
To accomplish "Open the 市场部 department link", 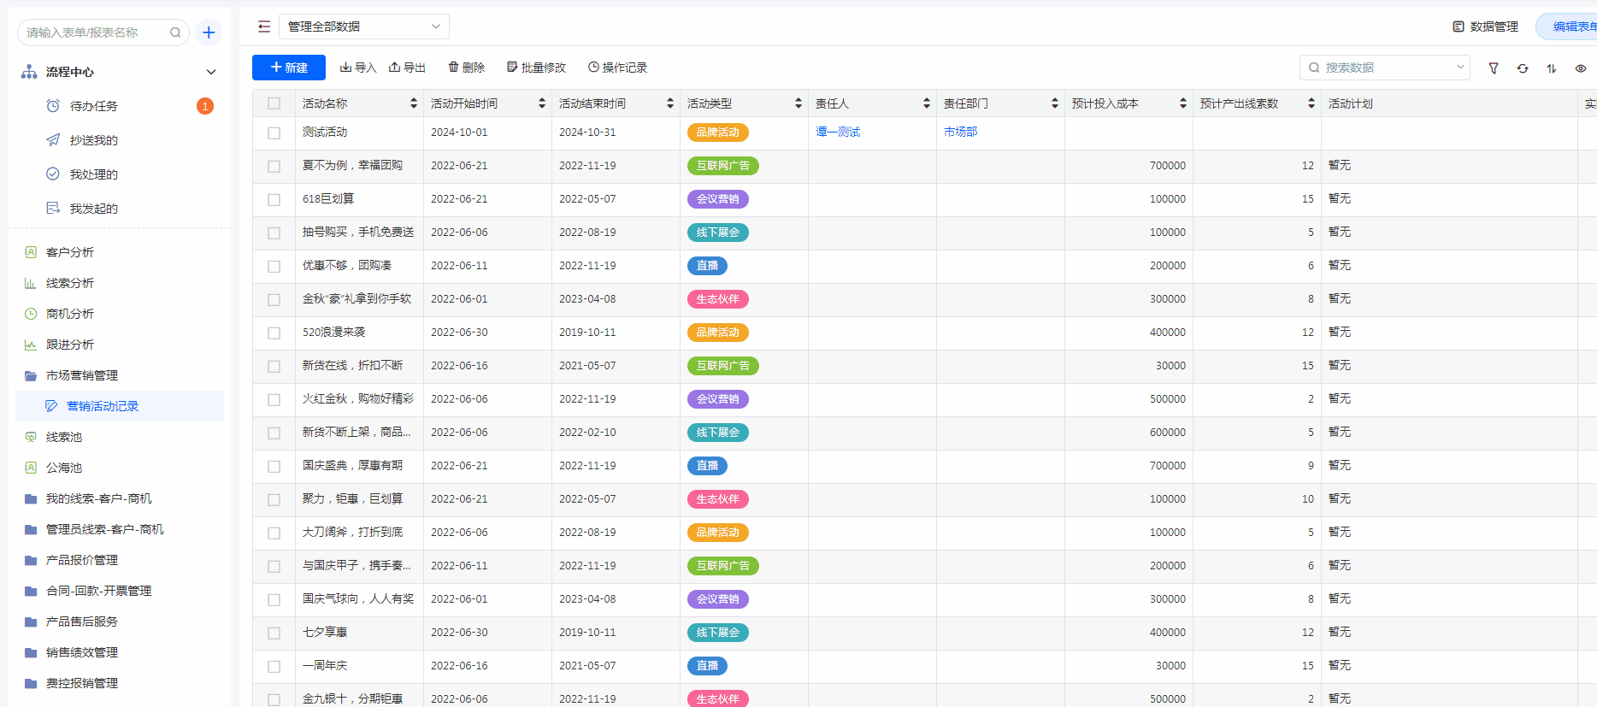I will 960,132.
